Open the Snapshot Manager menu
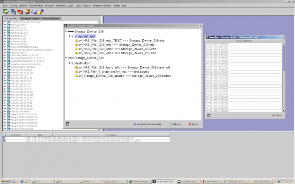 tap(102, 5)
